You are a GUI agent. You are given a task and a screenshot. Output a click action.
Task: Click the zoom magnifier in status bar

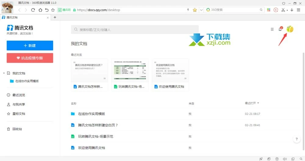(301, 159)
